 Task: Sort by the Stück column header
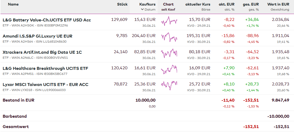coord(122,4)
